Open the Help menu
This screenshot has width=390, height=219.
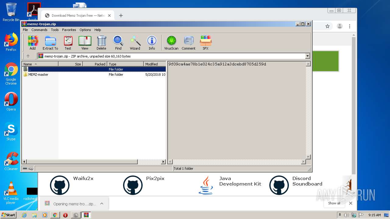coord(97,30)
